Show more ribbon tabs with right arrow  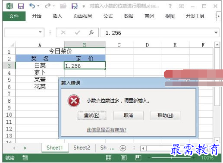coord(219,16)
